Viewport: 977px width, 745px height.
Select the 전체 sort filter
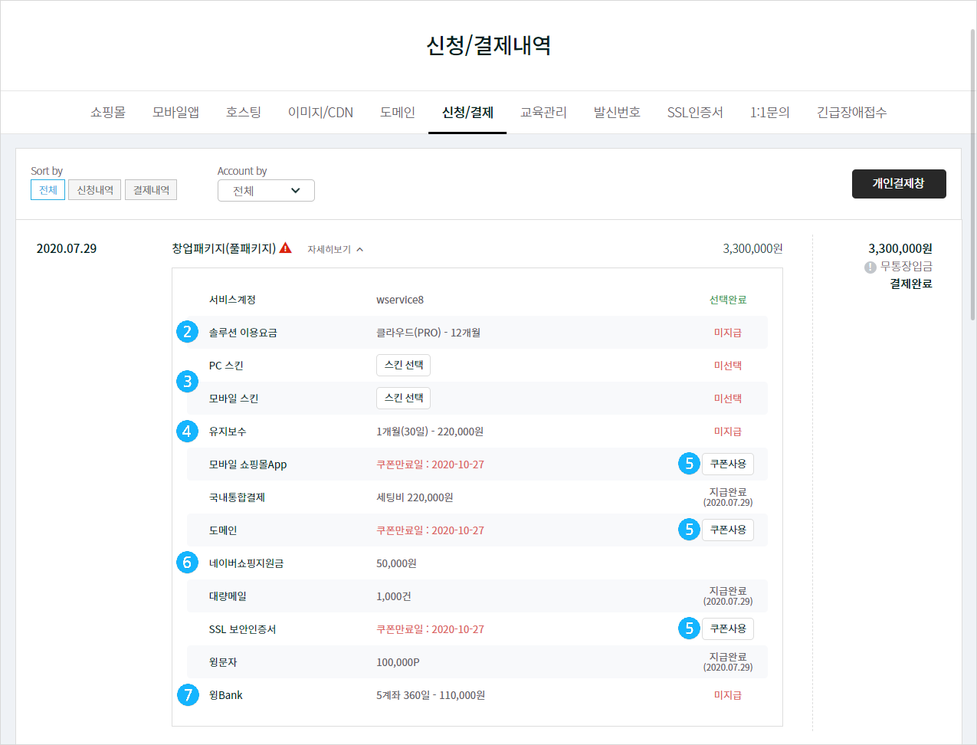click(x=48, y=190)
